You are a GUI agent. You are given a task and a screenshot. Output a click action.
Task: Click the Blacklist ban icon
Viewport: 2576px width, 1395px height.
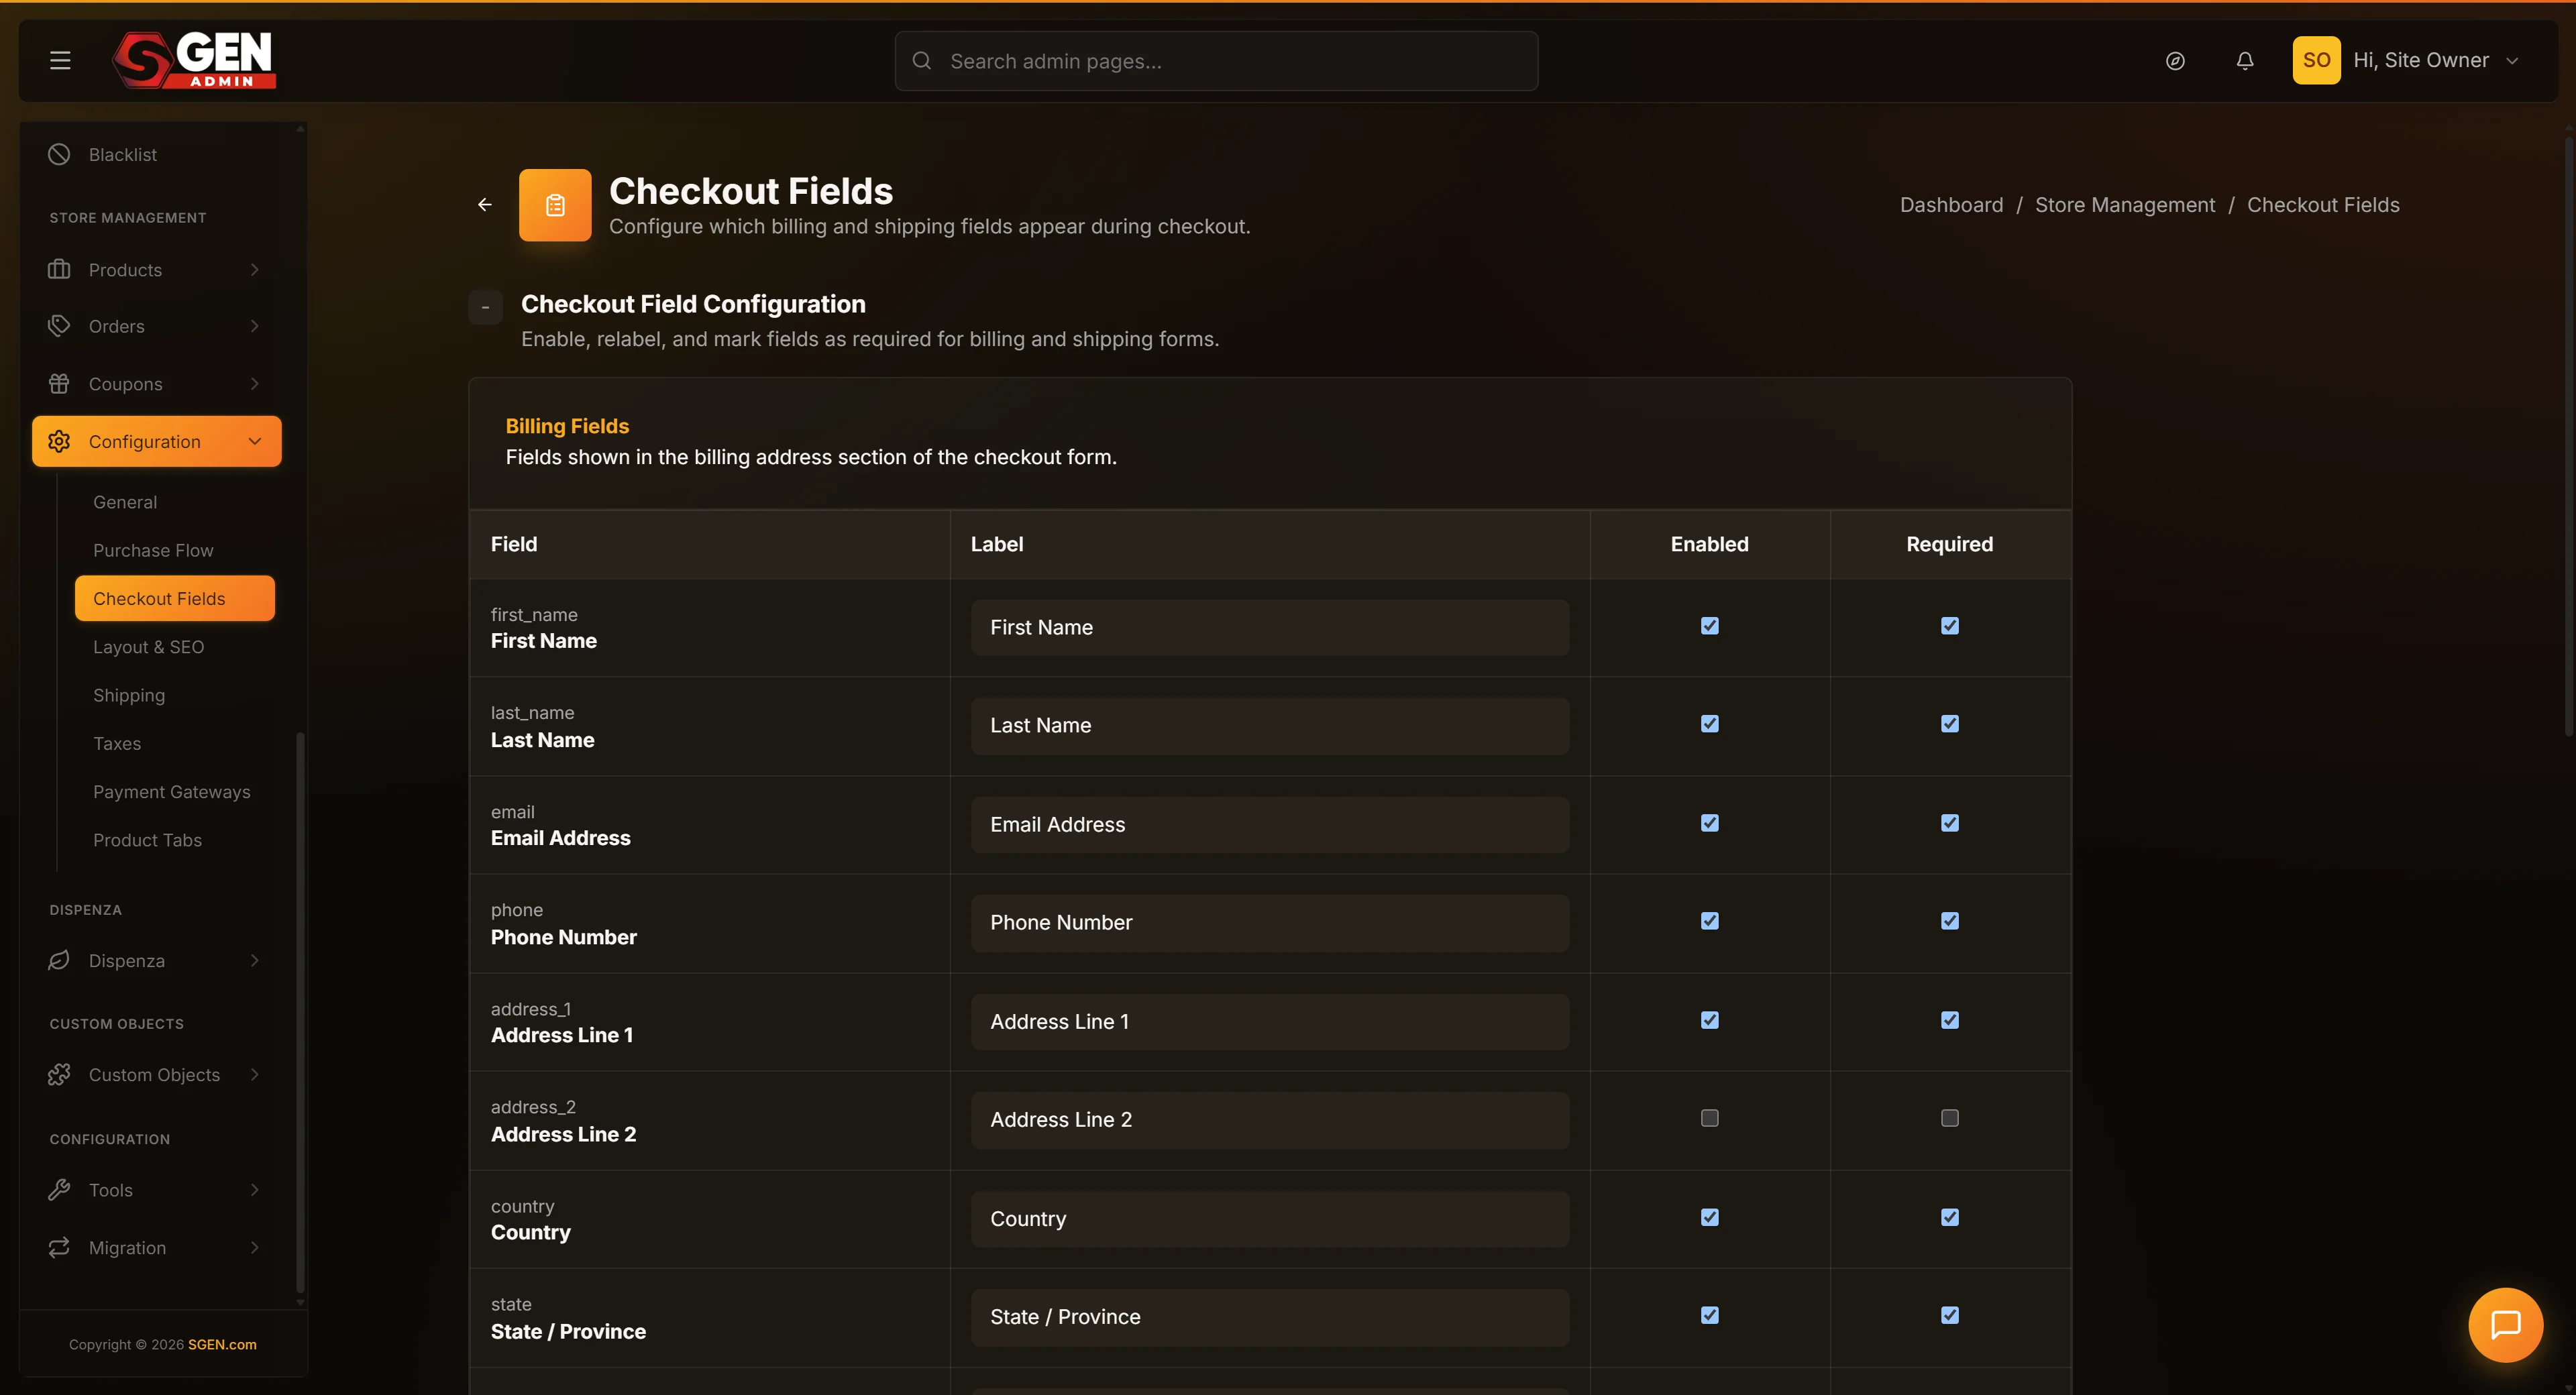click(x=59, y=154)
